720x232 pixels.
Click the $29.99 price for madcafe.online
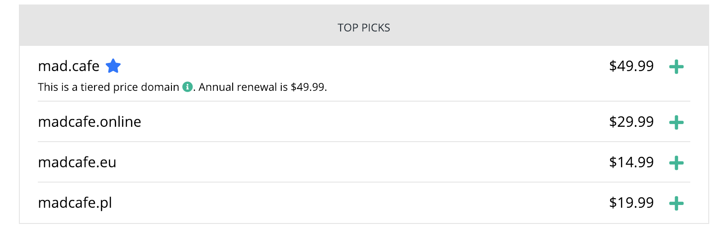(631, 122)
